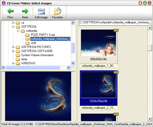Click the Prev. label text

tap(10, 17)
